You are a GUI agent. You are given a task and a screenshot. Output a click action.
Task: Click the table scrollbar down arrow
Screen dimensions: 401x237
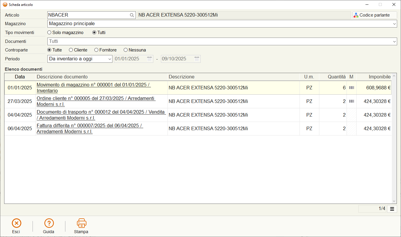394,201
